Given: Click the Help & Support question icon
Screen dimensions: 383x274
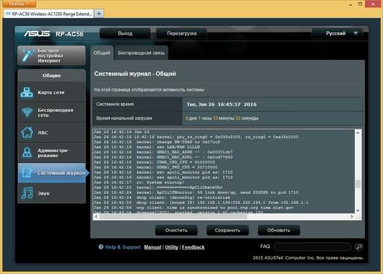Looking at the screenshot, I should pos(101,247).
